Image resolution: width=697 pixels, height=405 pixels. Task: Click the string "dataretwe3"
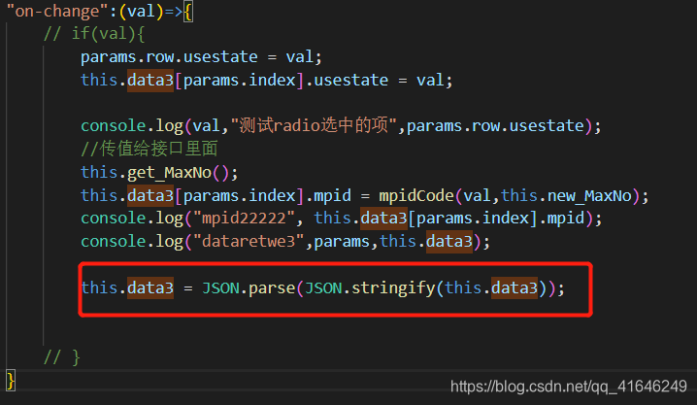pyautogui.click(x=249, y=242)
